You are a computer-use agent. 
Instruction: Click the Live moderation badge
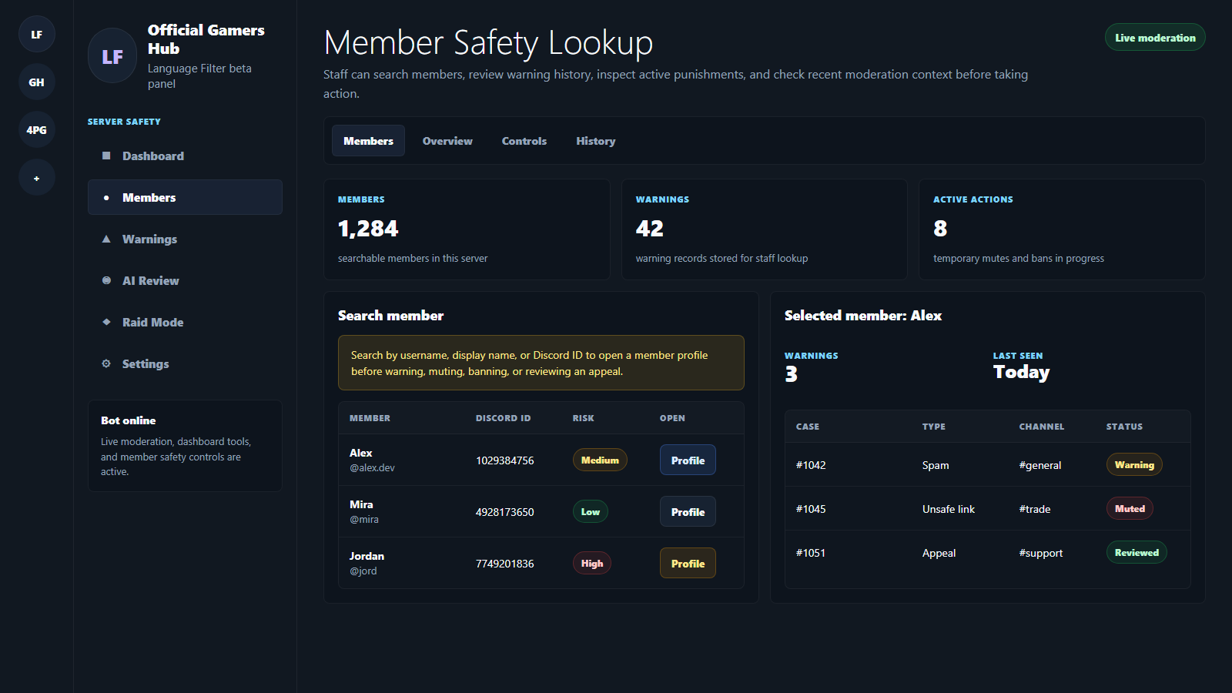click(1155, 38)
